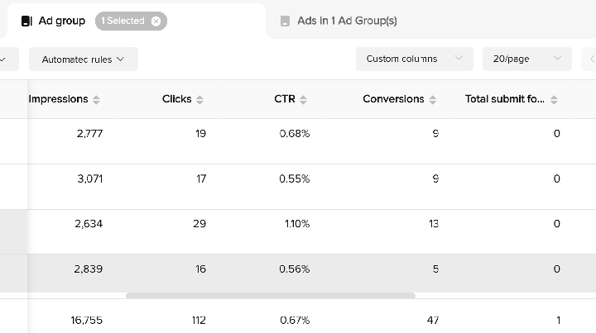Click the Ad group tab's folder icon

point(27,21)
